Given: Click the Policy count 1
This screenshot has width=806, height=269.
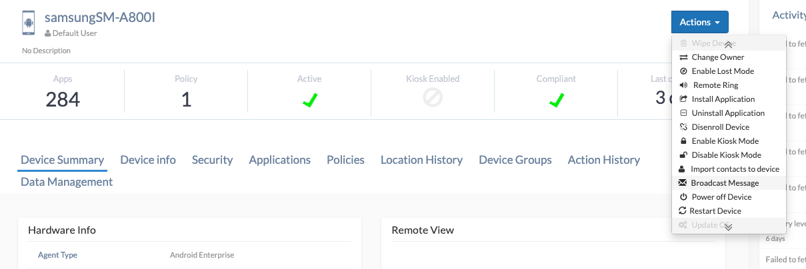Looking at the screenshot, I should click(x=186, y=99).
